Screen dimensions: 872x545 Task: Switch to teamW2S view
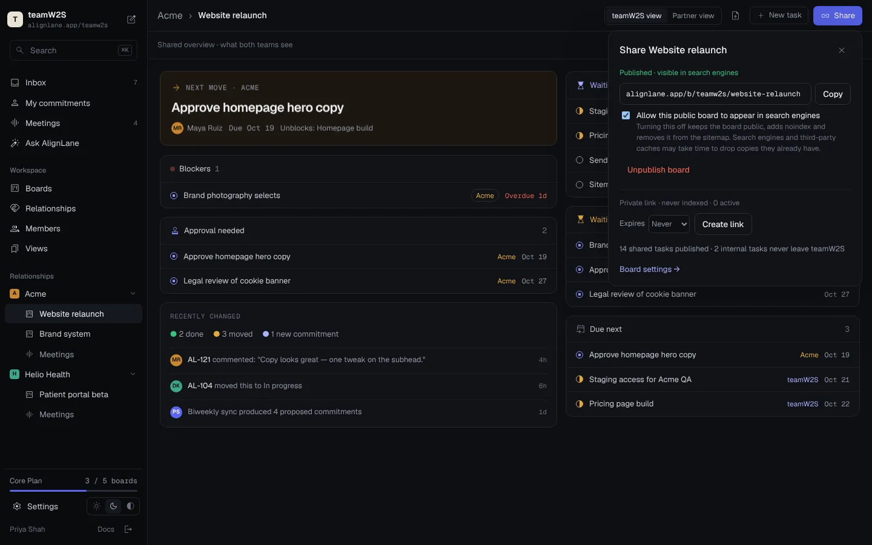point(636,16)
